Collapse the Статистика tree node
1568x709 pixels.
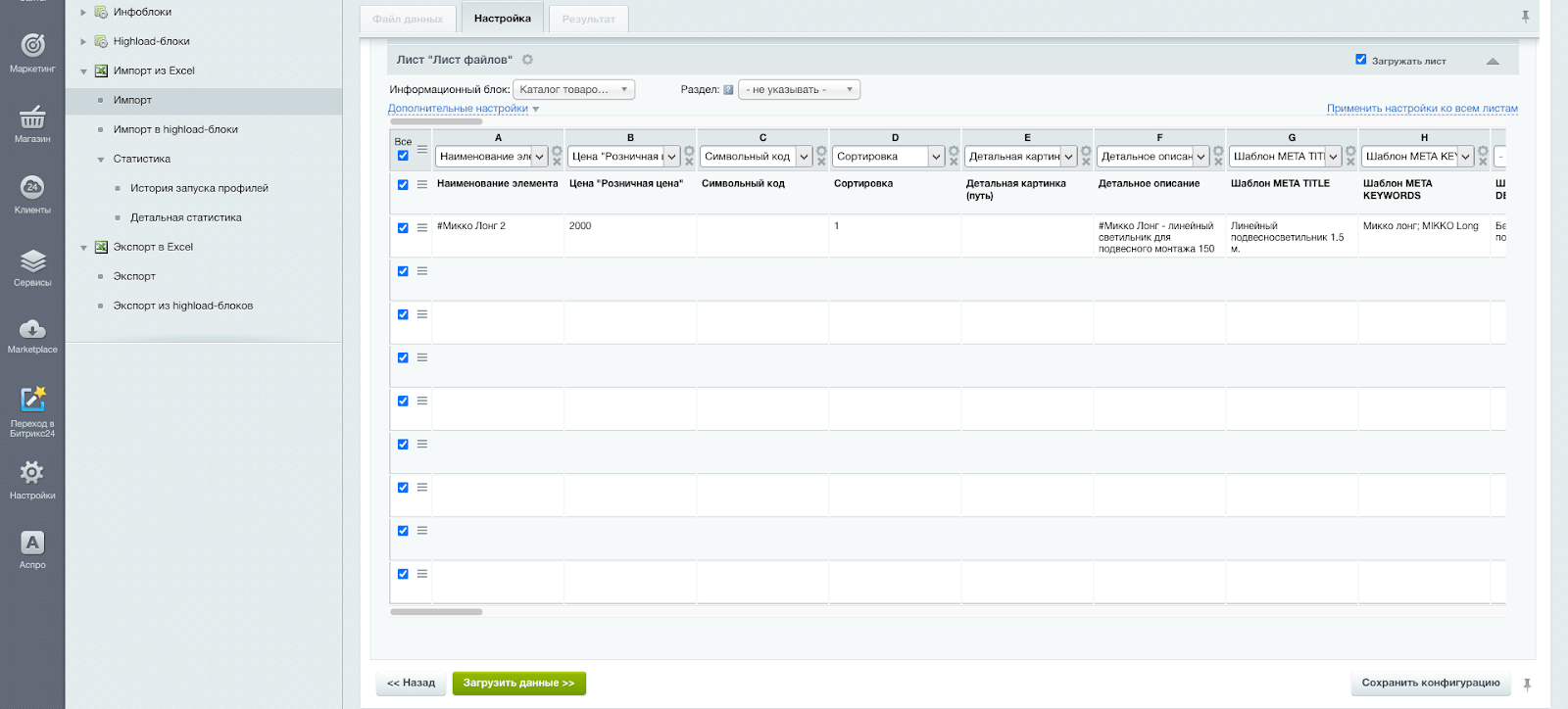[101, 160]
